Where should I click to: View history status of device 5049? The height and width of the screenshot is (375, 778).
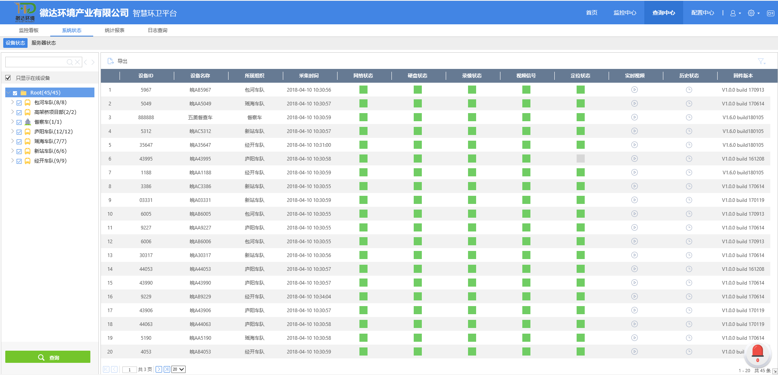point(689,103)
